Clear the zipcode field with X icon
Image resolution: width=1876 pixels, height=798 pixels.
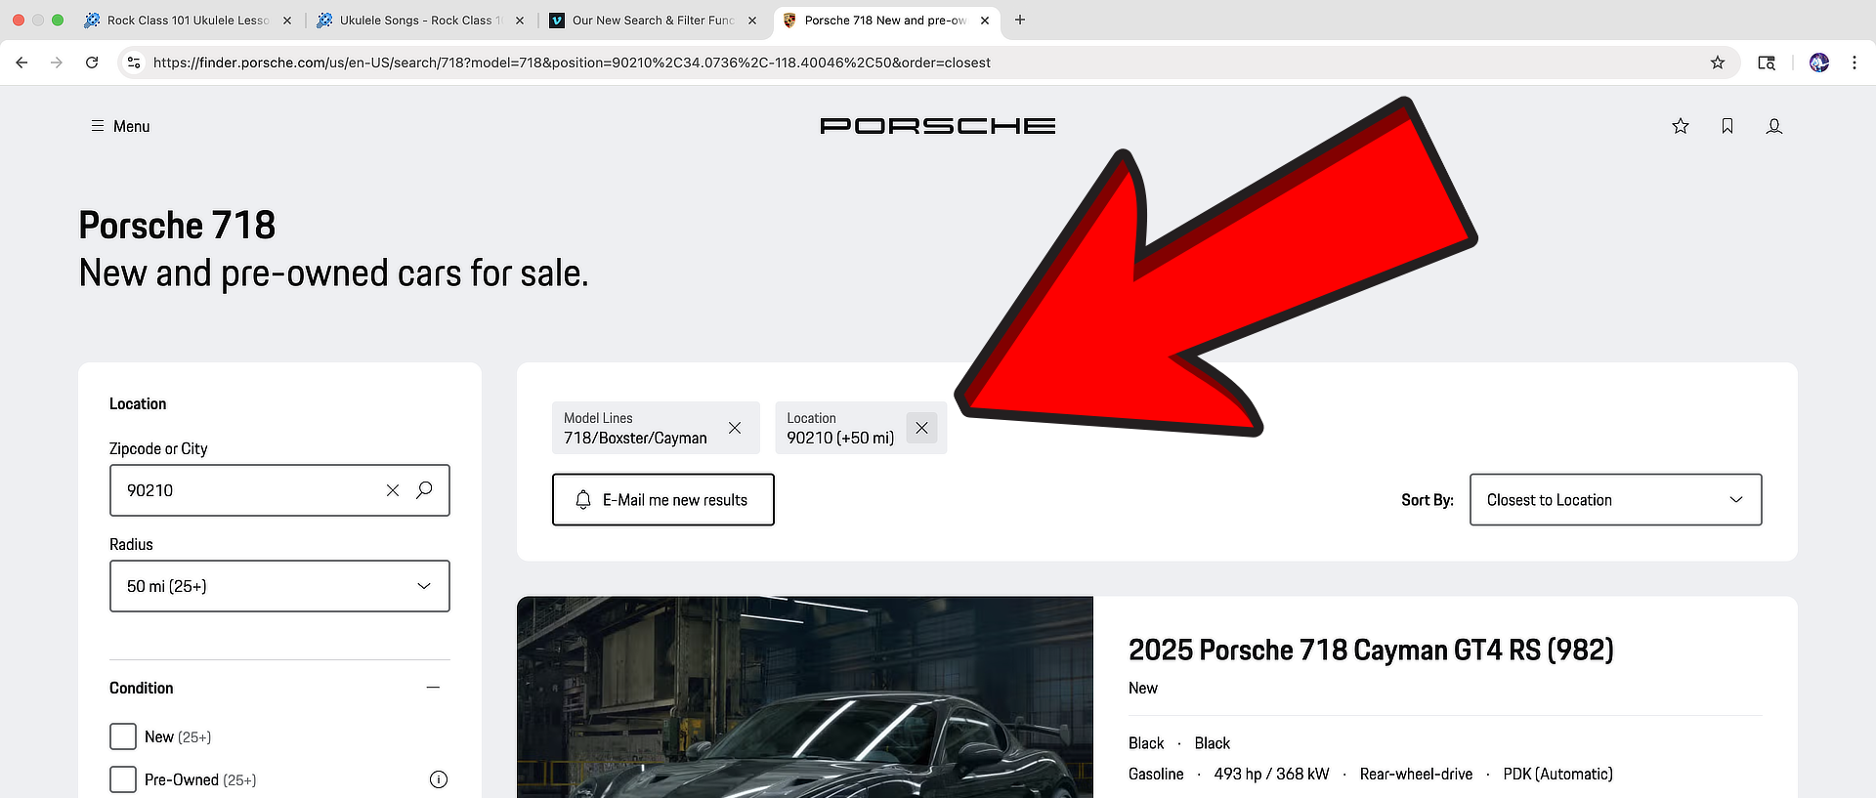click(x=393, y=490)
